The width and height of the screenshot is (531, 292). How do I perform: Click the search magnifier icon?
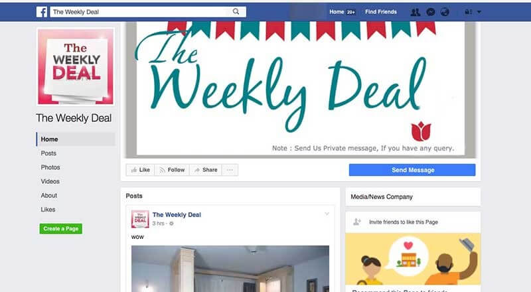[236, 11]
